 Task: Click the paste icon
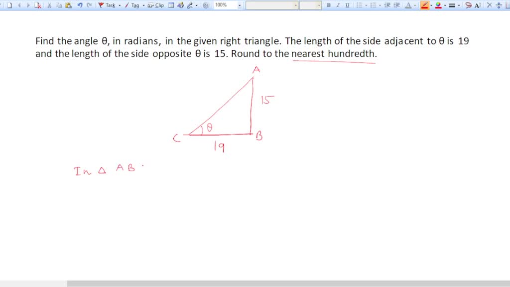pos(69,5)
